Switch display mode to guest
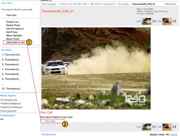Image resolution: width=180 pixels, height=136 pixels. pyautogui.click(x=174, y=134)
